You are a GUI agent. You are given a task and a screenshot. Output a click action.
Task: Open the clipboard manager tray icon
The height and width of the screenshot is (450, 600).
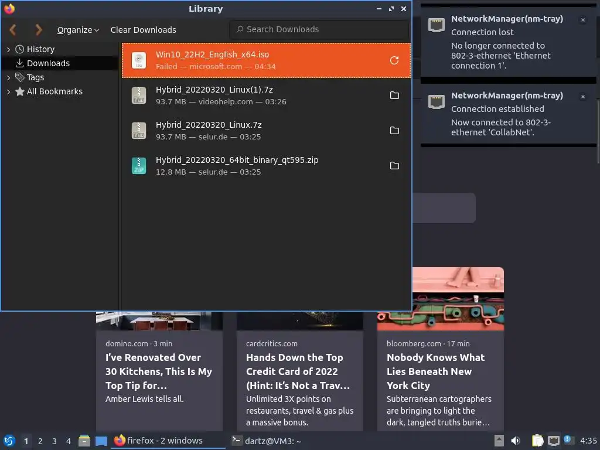(537, 441)
